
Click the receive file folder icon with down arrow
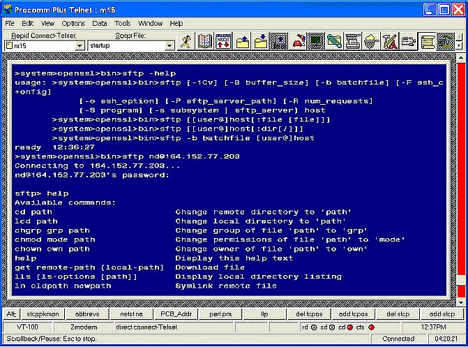261,42
